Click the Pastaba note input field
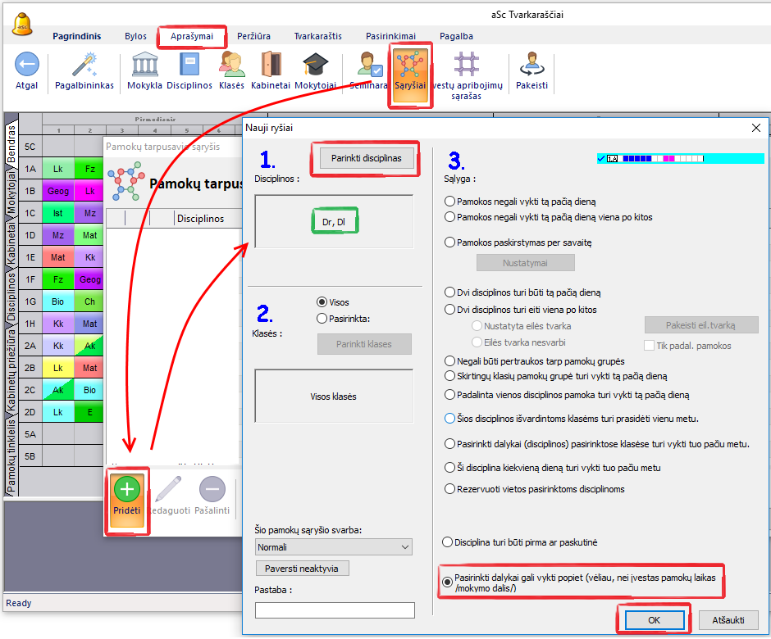 335,610
